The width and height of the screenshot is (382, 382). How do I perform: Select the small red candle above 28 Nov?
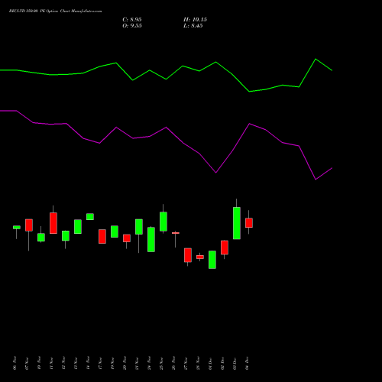pyautogui.click(x=200, y=257)
